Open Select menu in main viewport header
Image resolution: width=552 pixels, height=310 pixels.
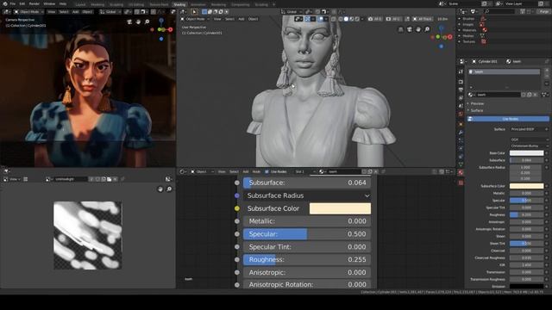(x=229, y=19)
